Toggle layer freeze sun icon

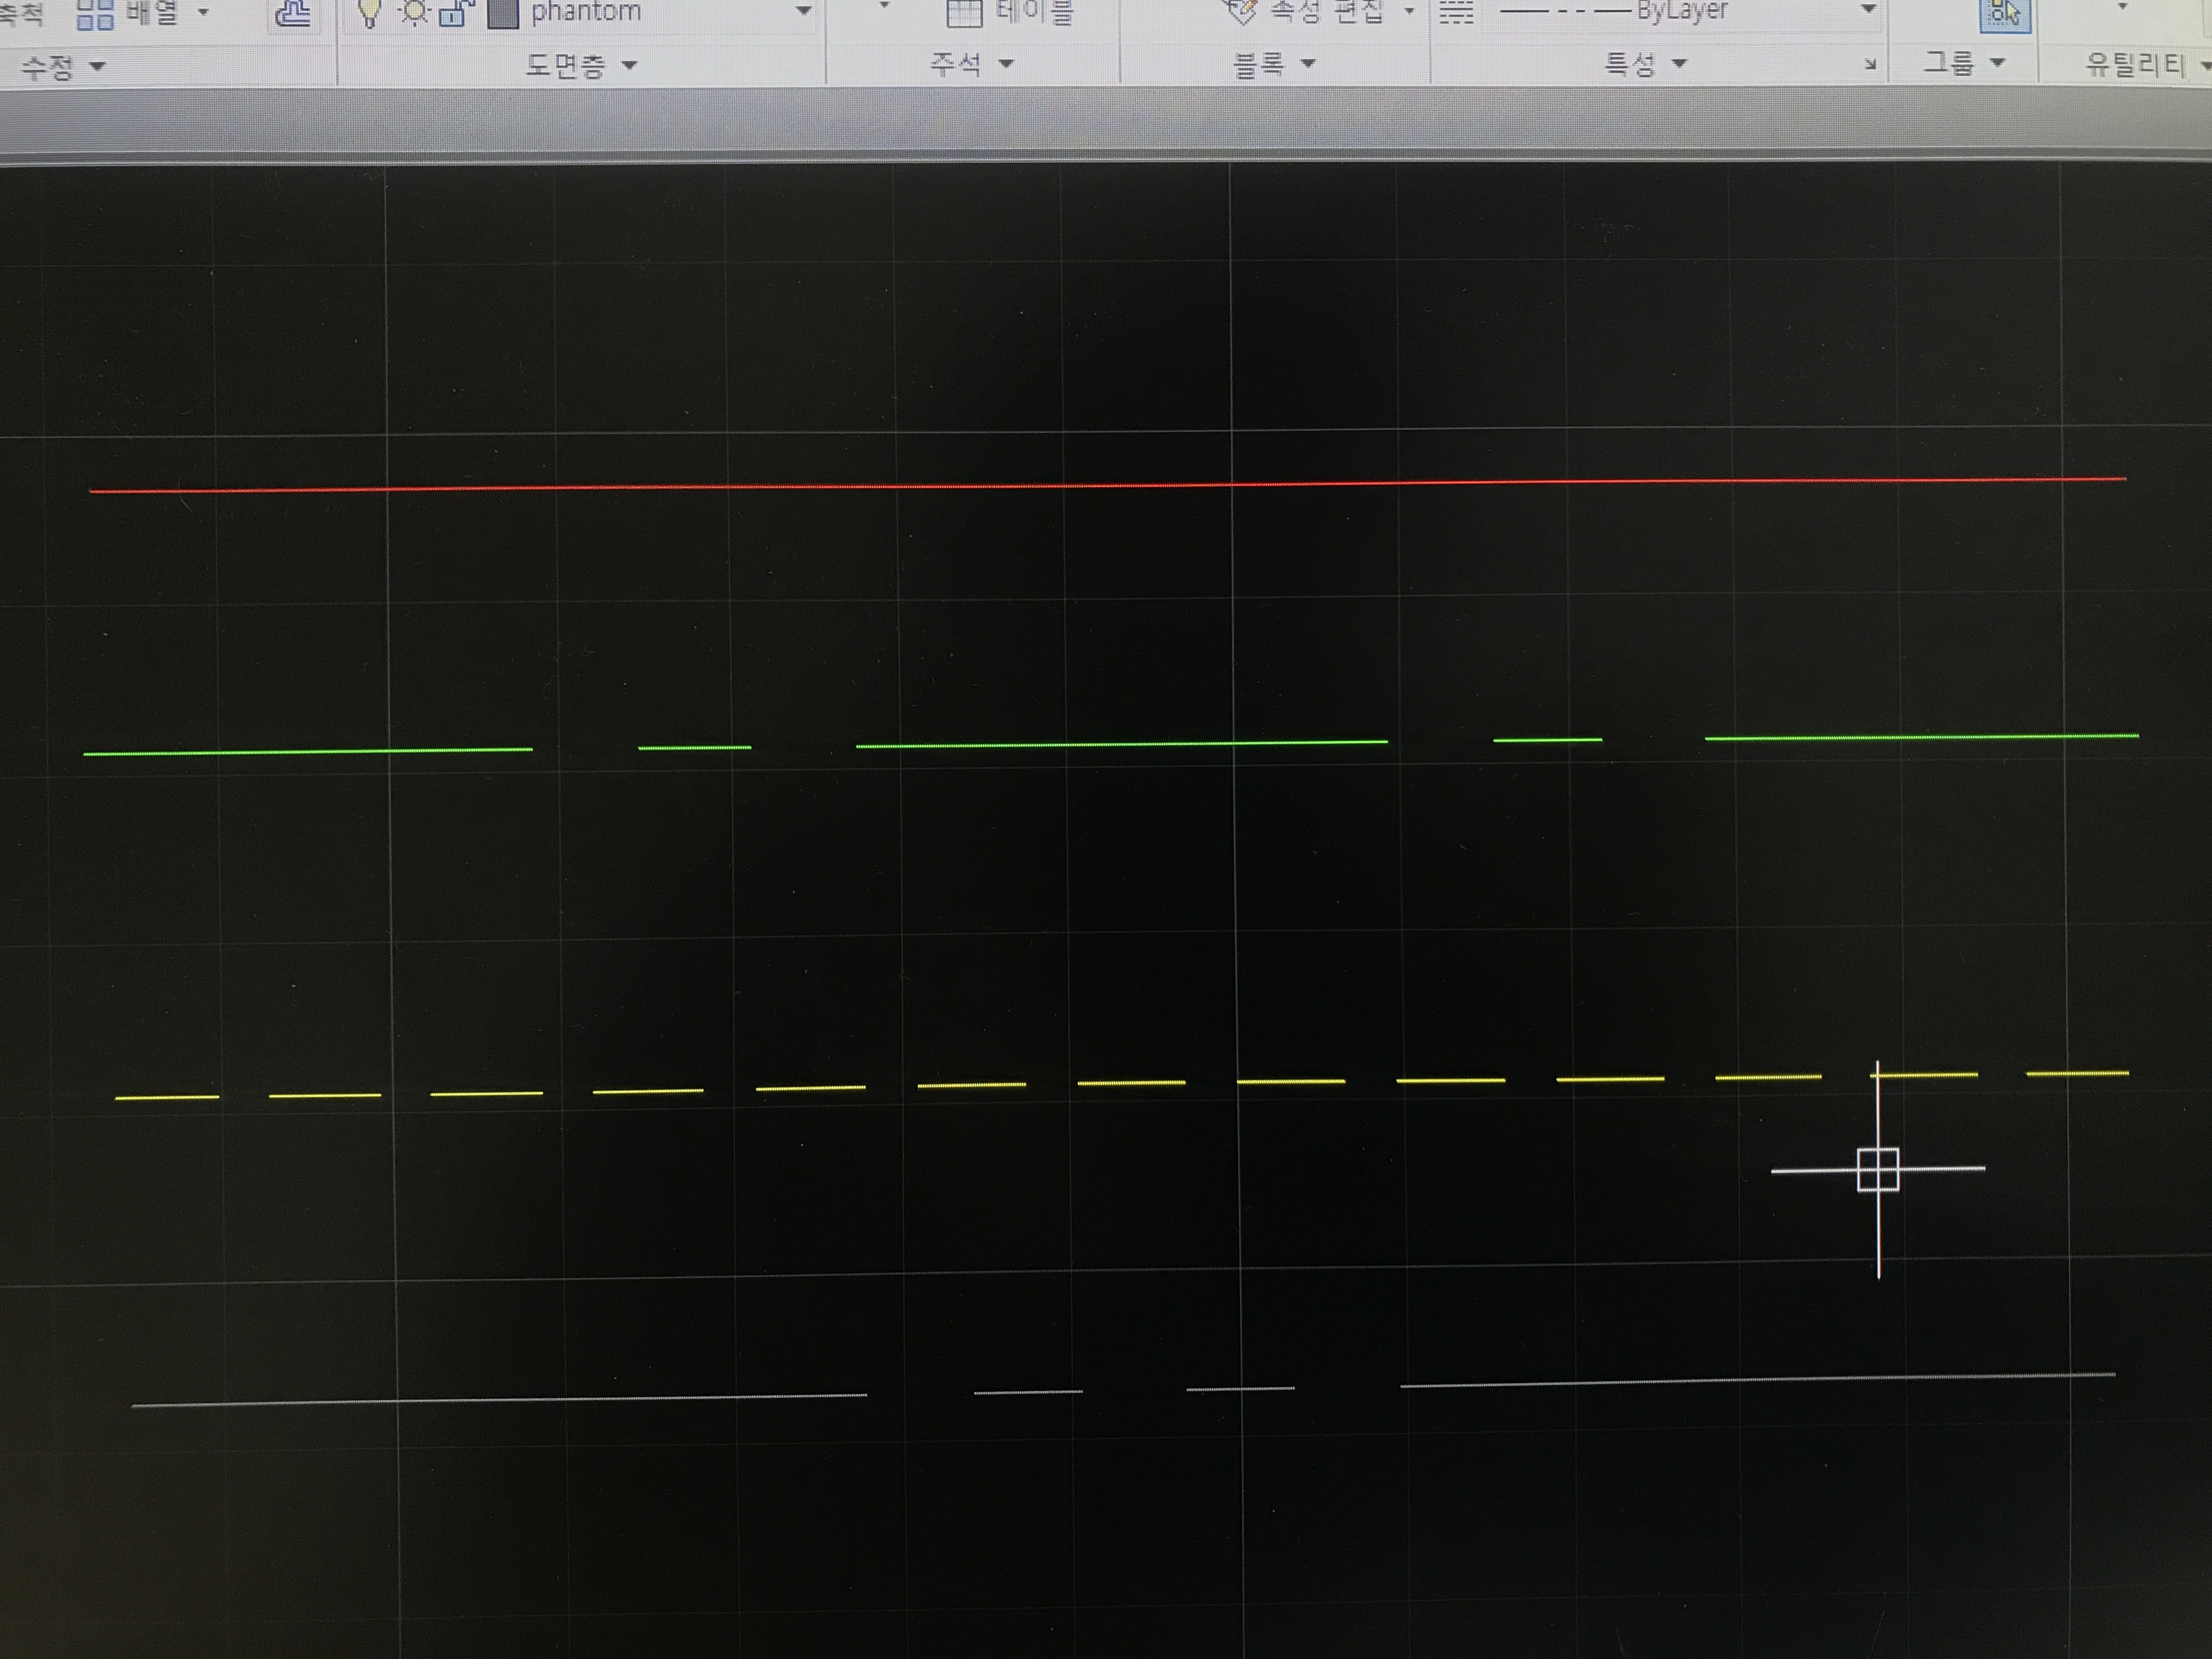click(x=413, y=13)
